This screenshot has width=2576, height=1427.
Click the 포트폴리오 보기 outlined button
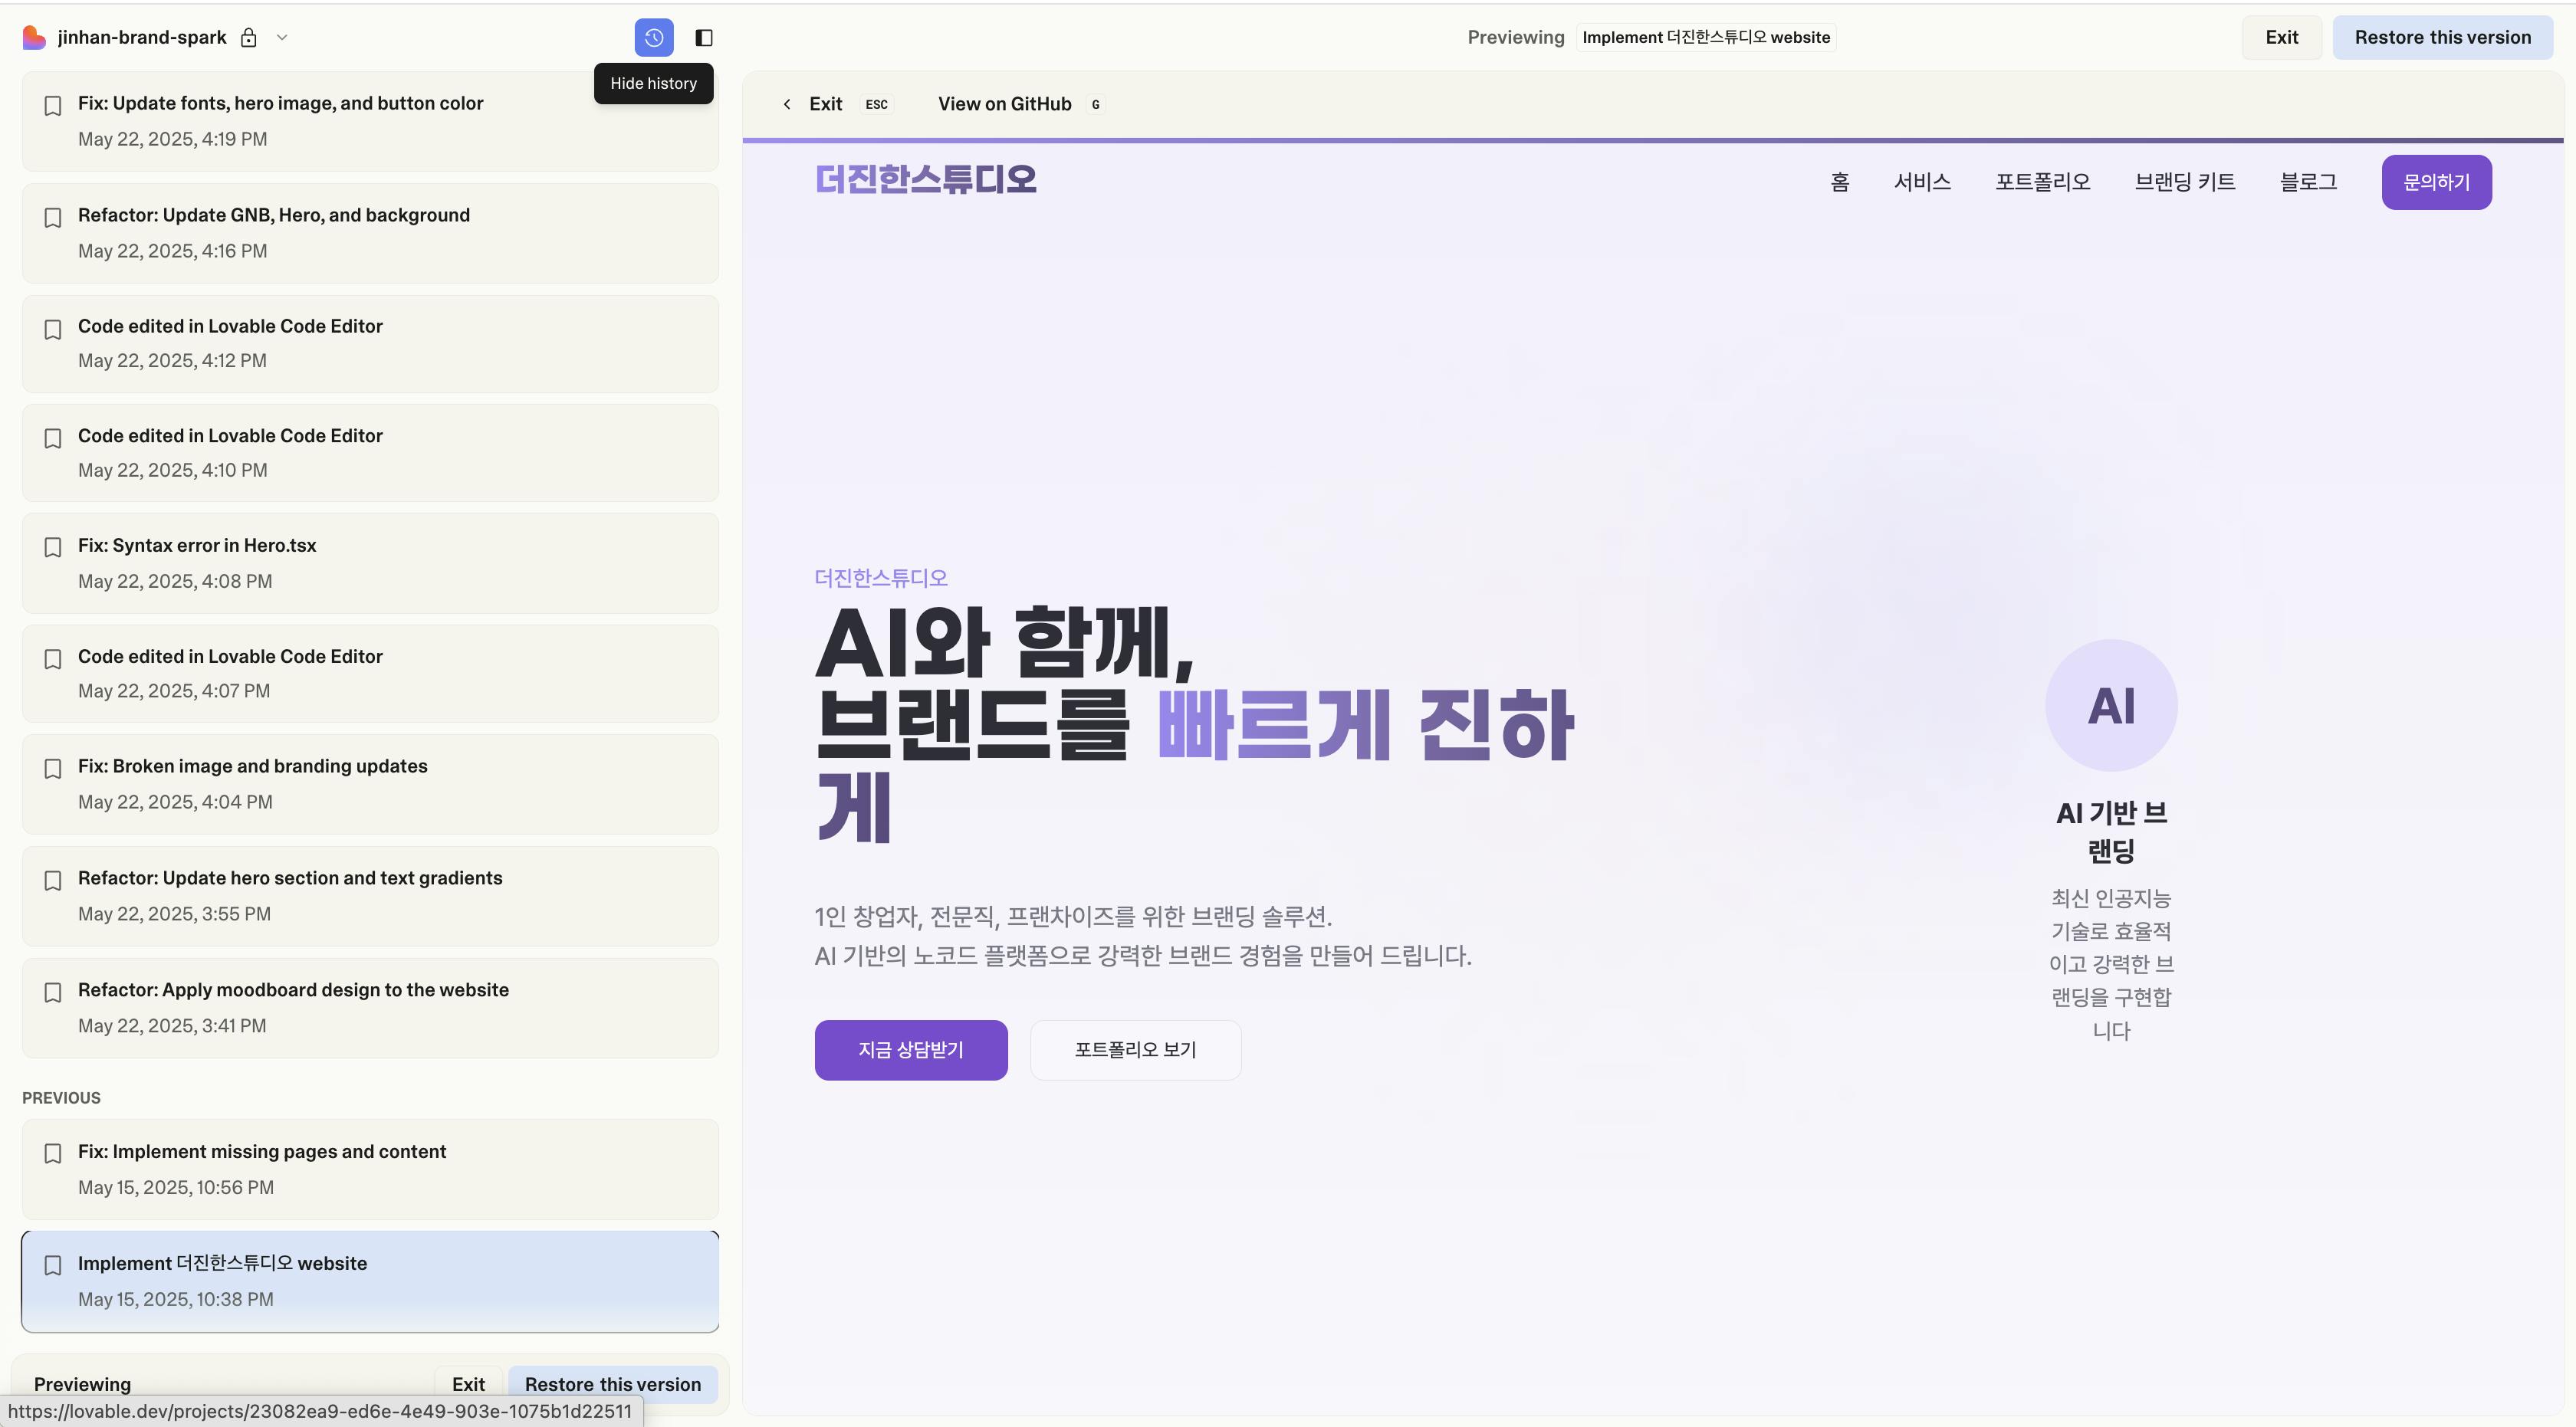pyautogui.click(x=1135, y=1050)
